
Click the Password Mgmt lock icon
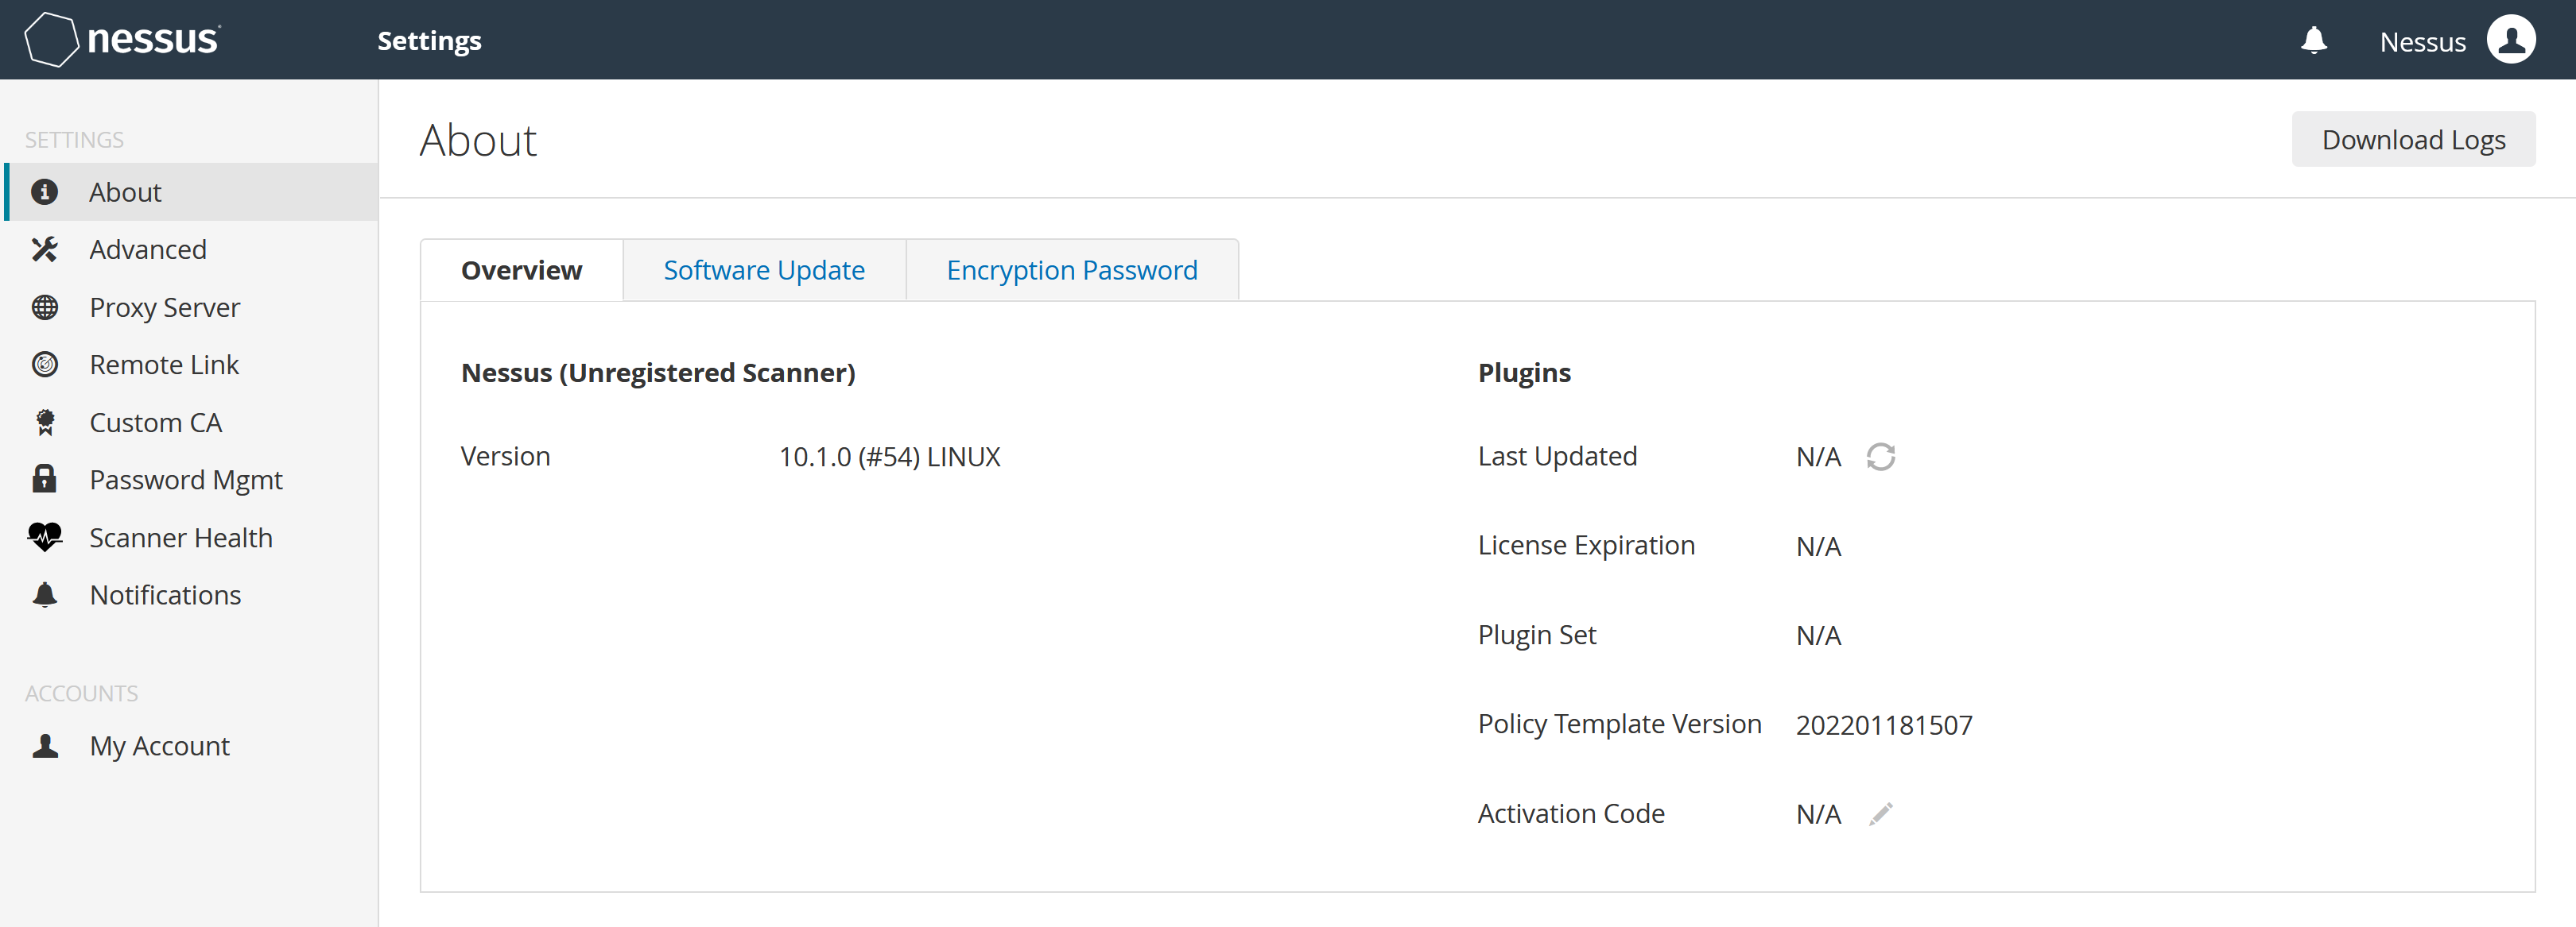44,480
